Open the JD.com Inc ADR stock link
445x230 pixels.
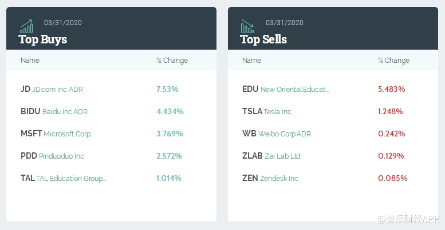point(52,89)
